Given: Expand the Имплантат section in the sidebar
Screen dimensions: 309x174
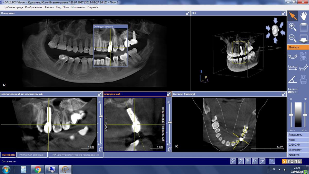Looking at the screenshot, I should (x=298, y=150).
